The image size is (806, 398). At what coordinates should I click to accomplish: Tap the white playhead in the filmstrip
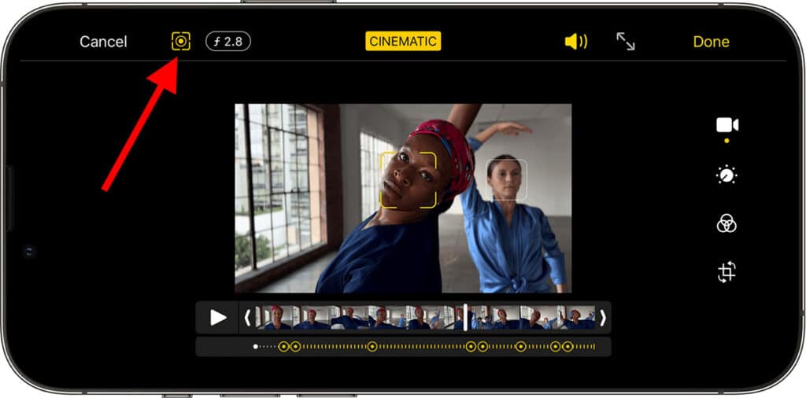[x=465, y=318]
